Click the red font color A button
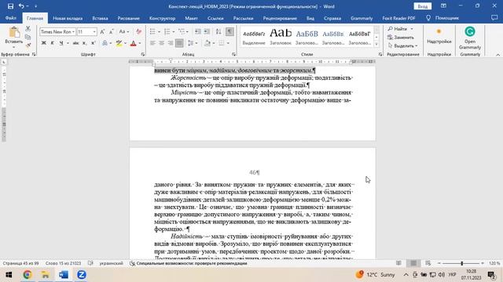 tap(134, 43)
